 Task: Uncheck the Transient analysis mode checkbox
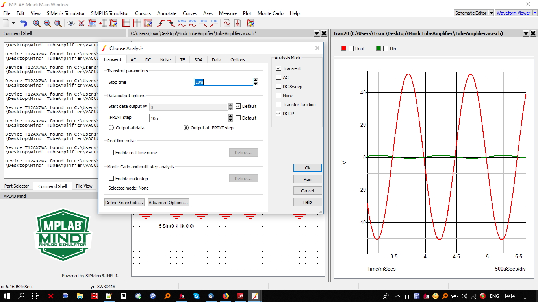tap(279, 68)
